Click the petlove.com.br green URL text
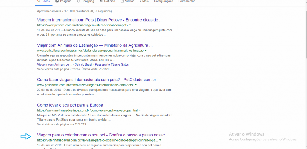Viewport: 307px width, 149px height. (x=82, y=25)
